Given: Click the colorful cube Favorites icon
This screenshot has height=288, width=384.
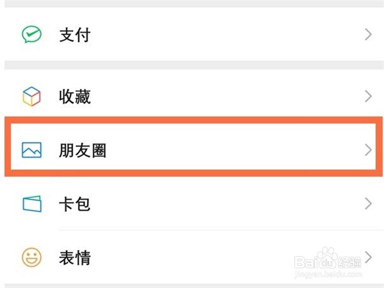Looking at the screenshot, I should [x=31, y=97].
